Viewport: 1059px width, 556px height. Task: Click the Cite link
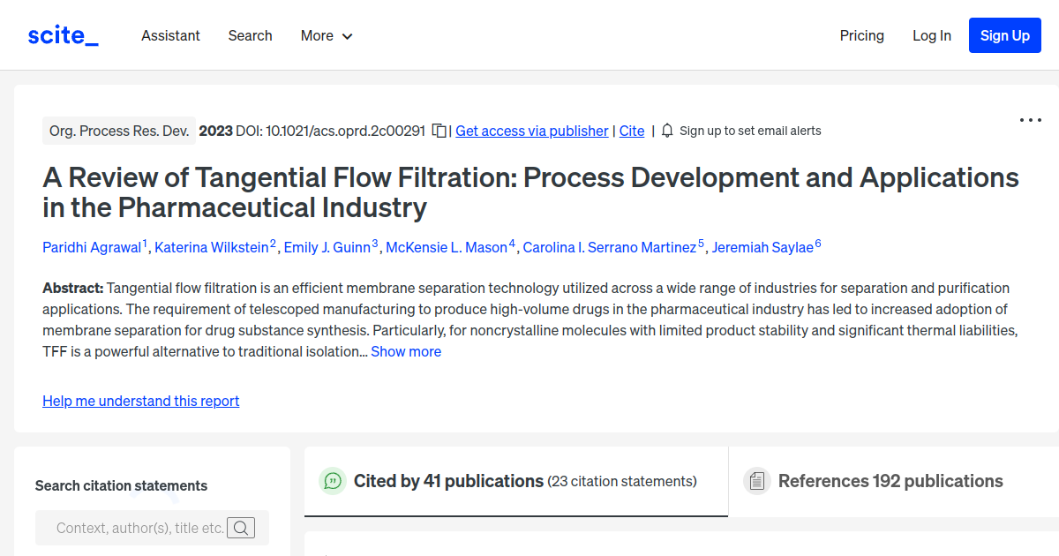(631, 130)
